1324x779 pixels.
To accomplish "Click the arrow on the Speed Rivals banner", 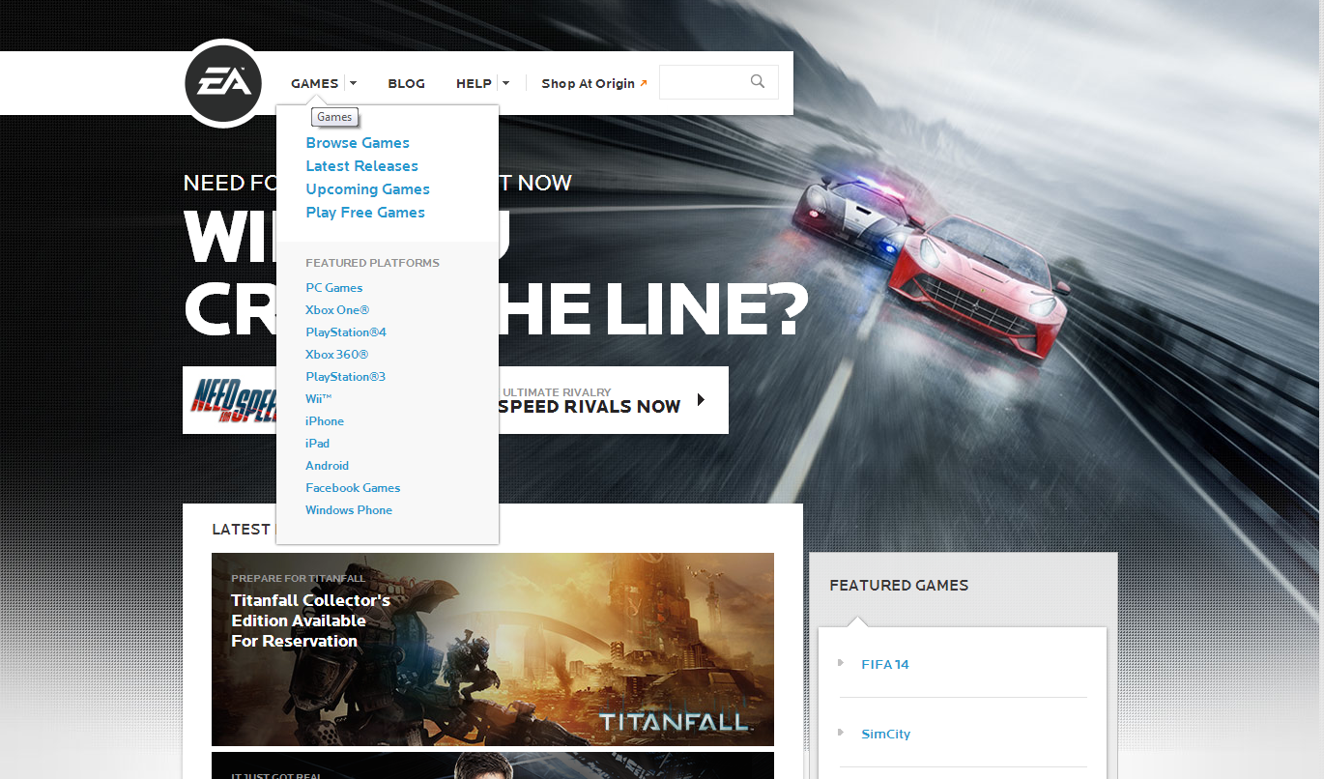I will point(701,399).
